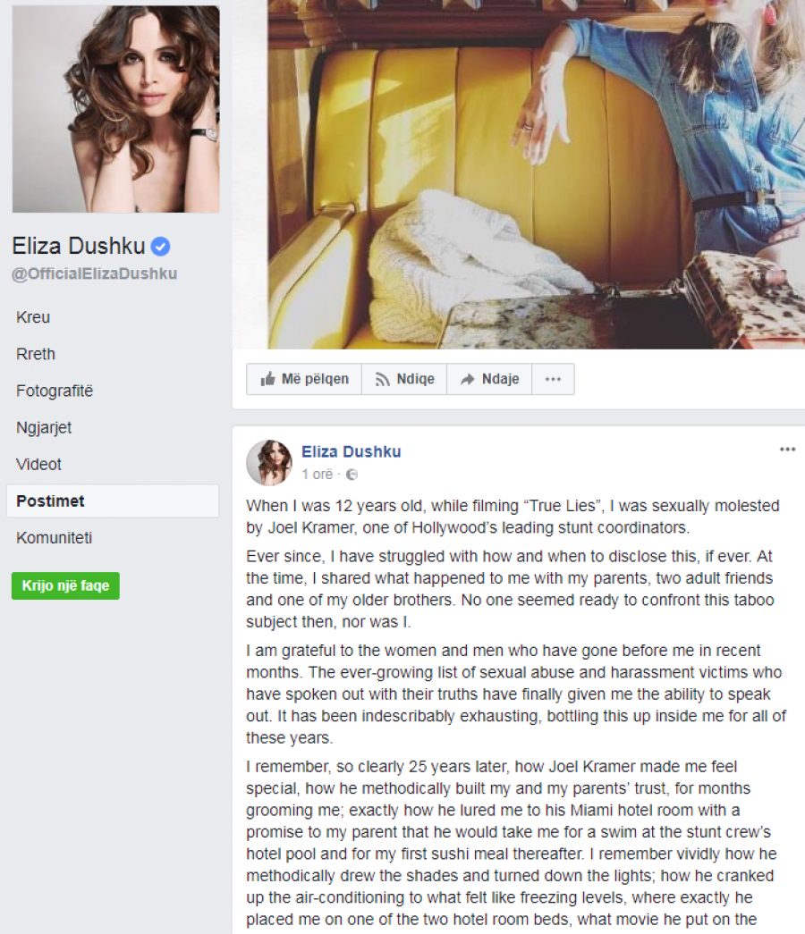Screen dimensions: 805x934
Task: Click the thumbs-up icon on Më pëlqen
Action: click(x=267, y=379)
